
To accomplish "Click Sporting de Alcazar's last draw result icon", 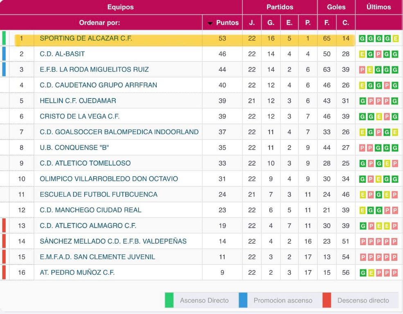I will coord(395,39).
